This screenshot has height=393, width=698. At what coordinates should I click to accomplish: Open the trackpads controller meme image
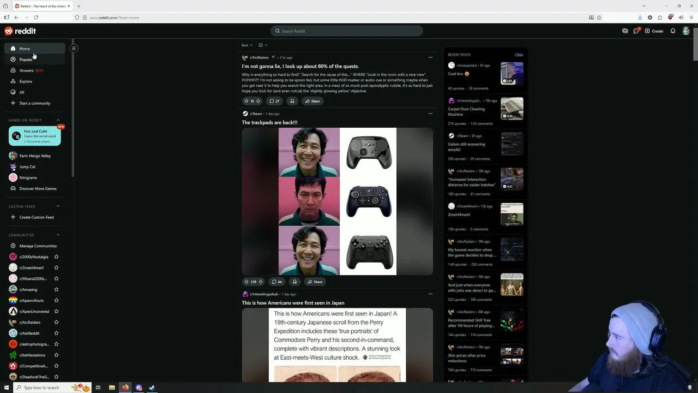point(338,201)
